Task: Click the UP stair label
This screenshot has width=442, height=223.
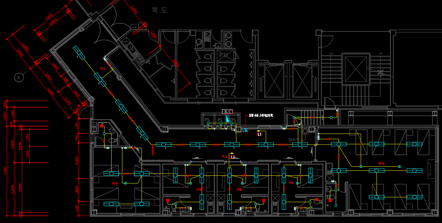Action: (380, 54)
